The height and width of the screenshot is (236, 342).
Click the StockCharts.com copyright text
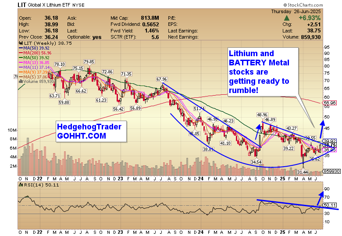point(303,5)
